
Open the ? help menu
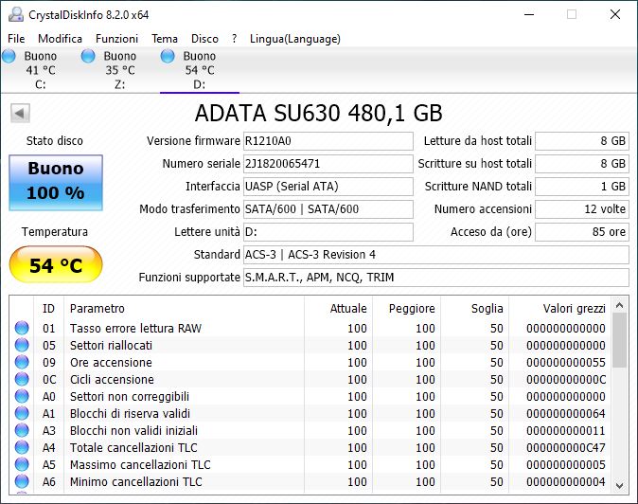click(235, 39)
